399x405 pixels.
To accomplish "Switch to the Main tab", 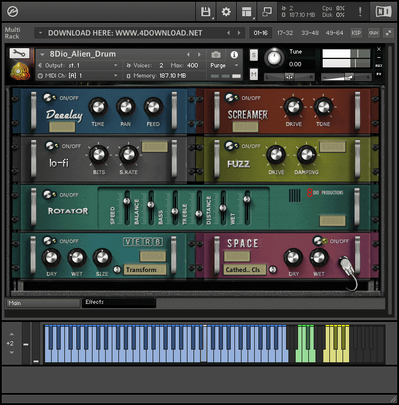I will 43,303.
